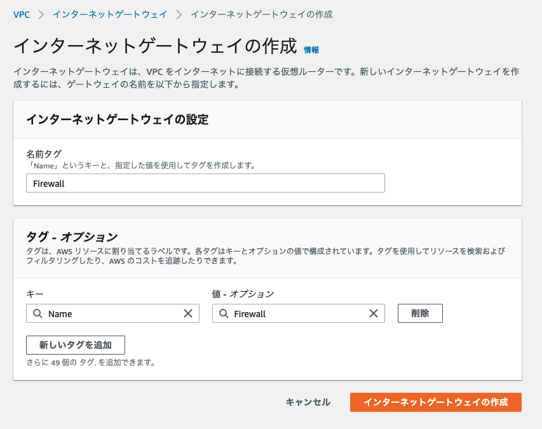The height and width of the screenshot is (429, 542).
Task: Open the 情報 help link beside the page title
Action: point(311,50)
